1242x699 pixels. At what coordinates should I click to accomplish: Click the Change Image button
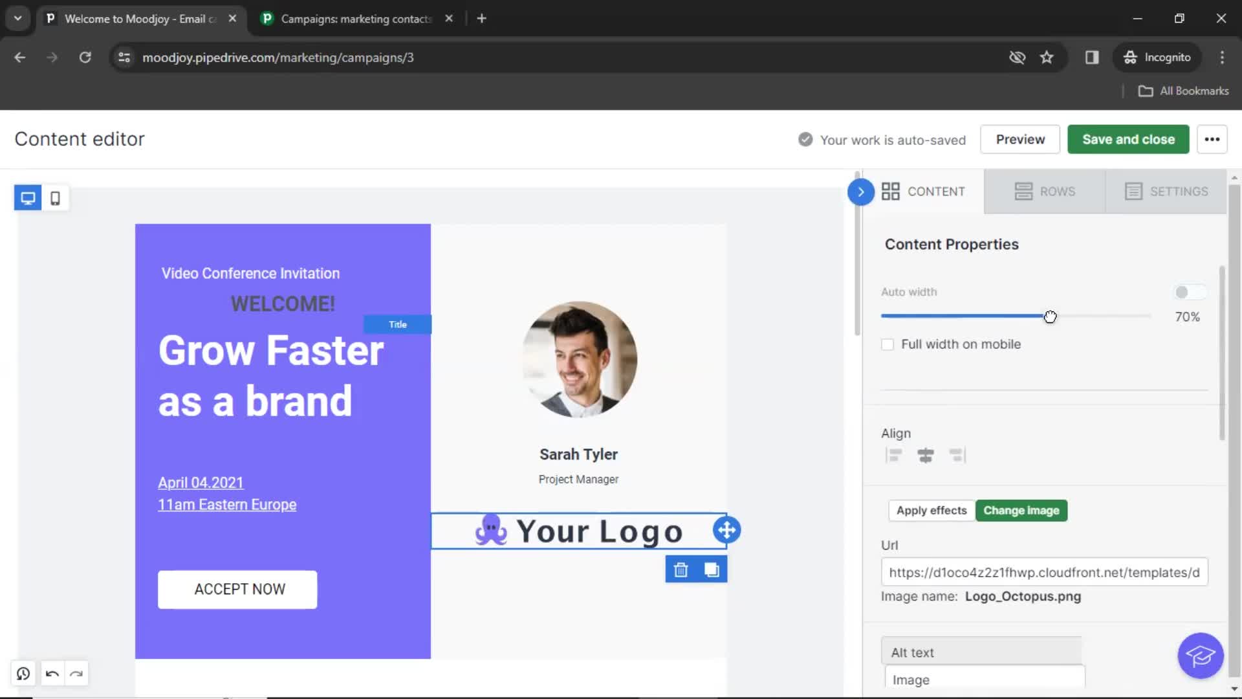pos(1021,509)
